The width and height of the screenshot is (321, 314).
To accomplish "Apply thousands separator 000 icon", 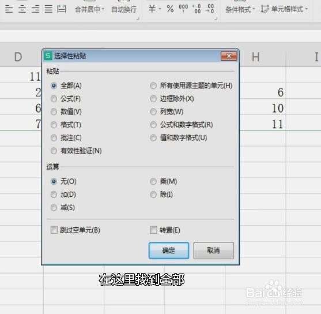I will click(183, 8).
